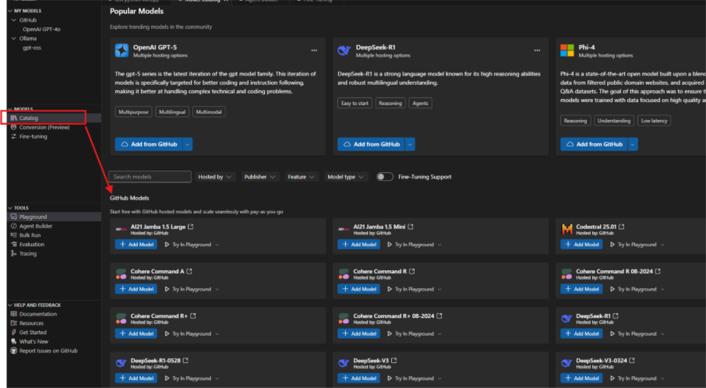Collapse the Ollama group under My Models

(14, 38)
